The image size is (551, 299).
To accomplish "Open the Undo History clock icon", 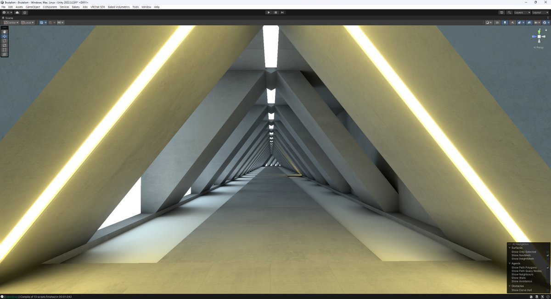I will [x=502, y=12].
